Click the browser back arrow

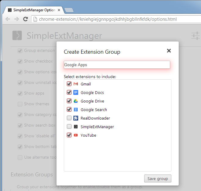(x=8, y=19)
